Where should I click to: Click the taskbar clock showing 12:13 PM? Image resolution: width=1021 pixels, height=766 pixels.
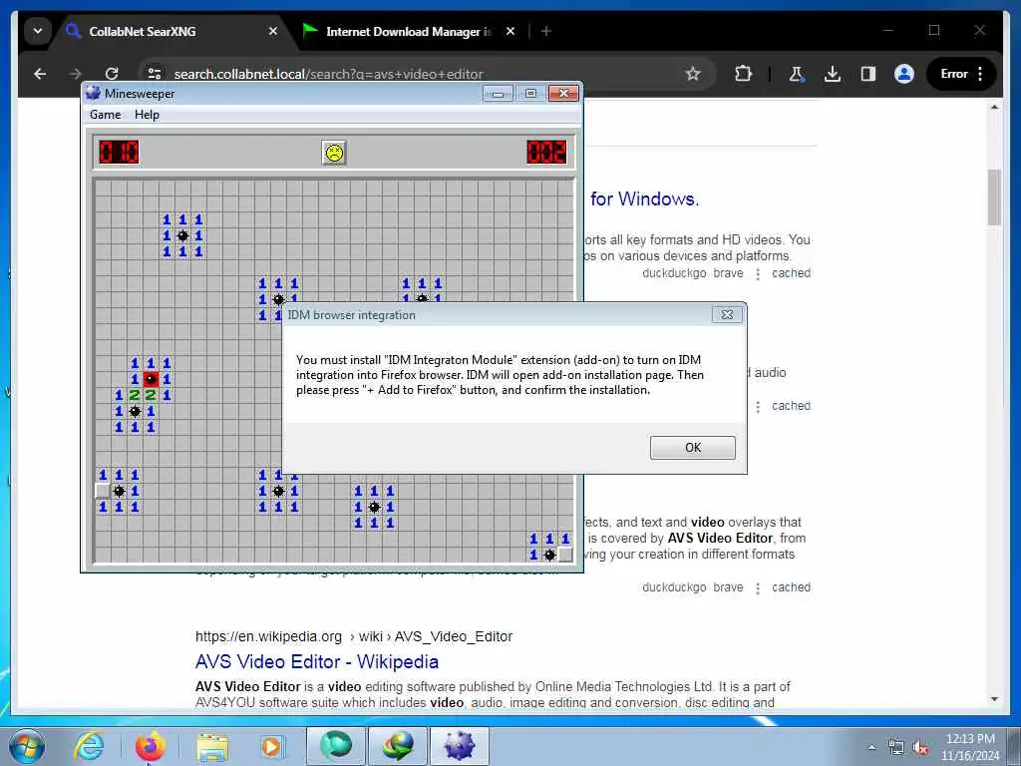coord(970,747)
